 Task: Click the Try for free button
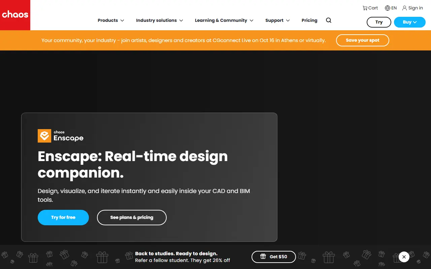(63, 218)
